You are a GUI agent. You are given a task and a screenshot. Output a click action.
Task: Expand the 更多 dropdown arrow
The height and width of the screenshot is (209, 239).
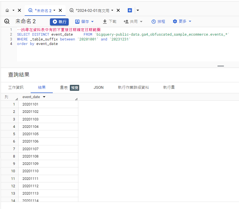190,21
